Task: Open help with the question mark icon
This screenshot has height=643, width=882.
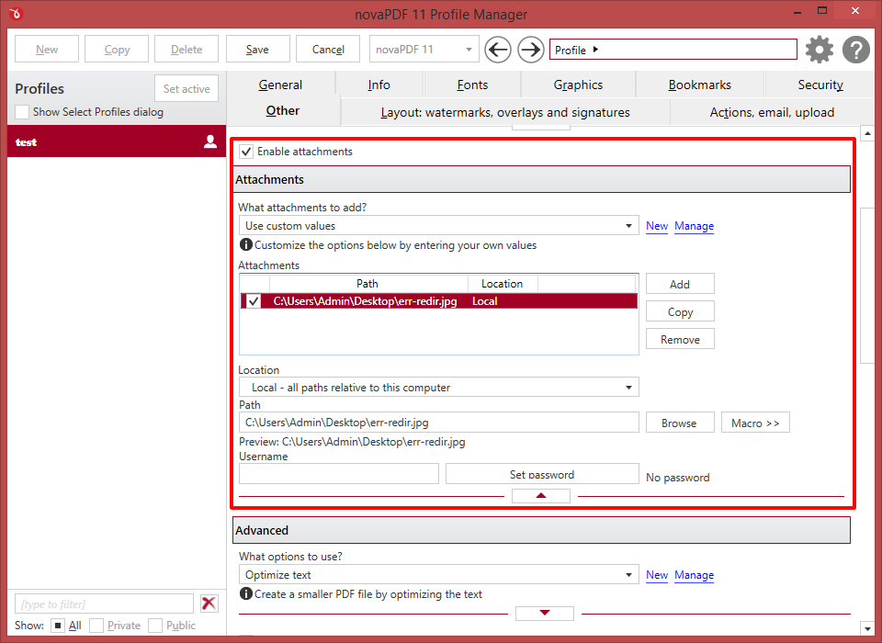Action: tap(856, 50)
